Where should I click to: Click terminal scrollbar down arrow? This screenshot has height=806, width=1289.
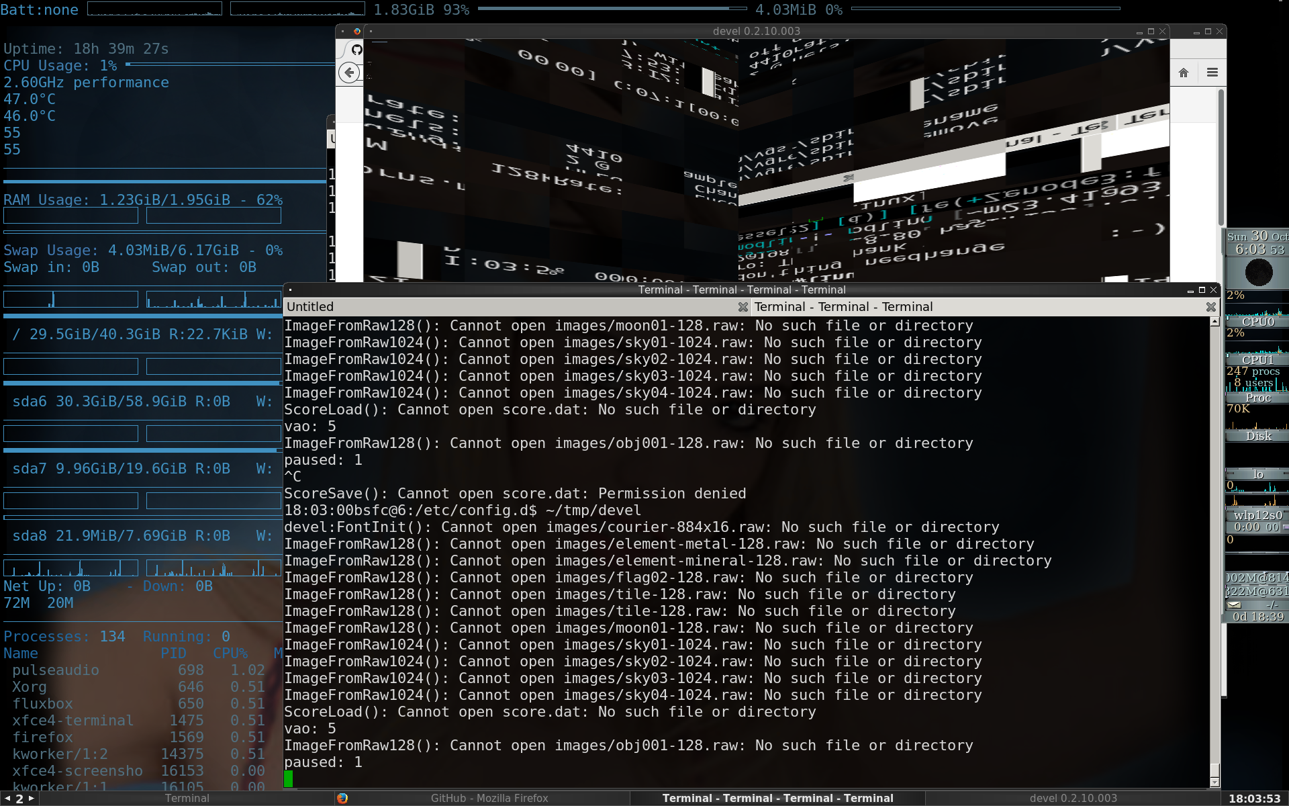pyautogui.click(x=1214, y=782)
